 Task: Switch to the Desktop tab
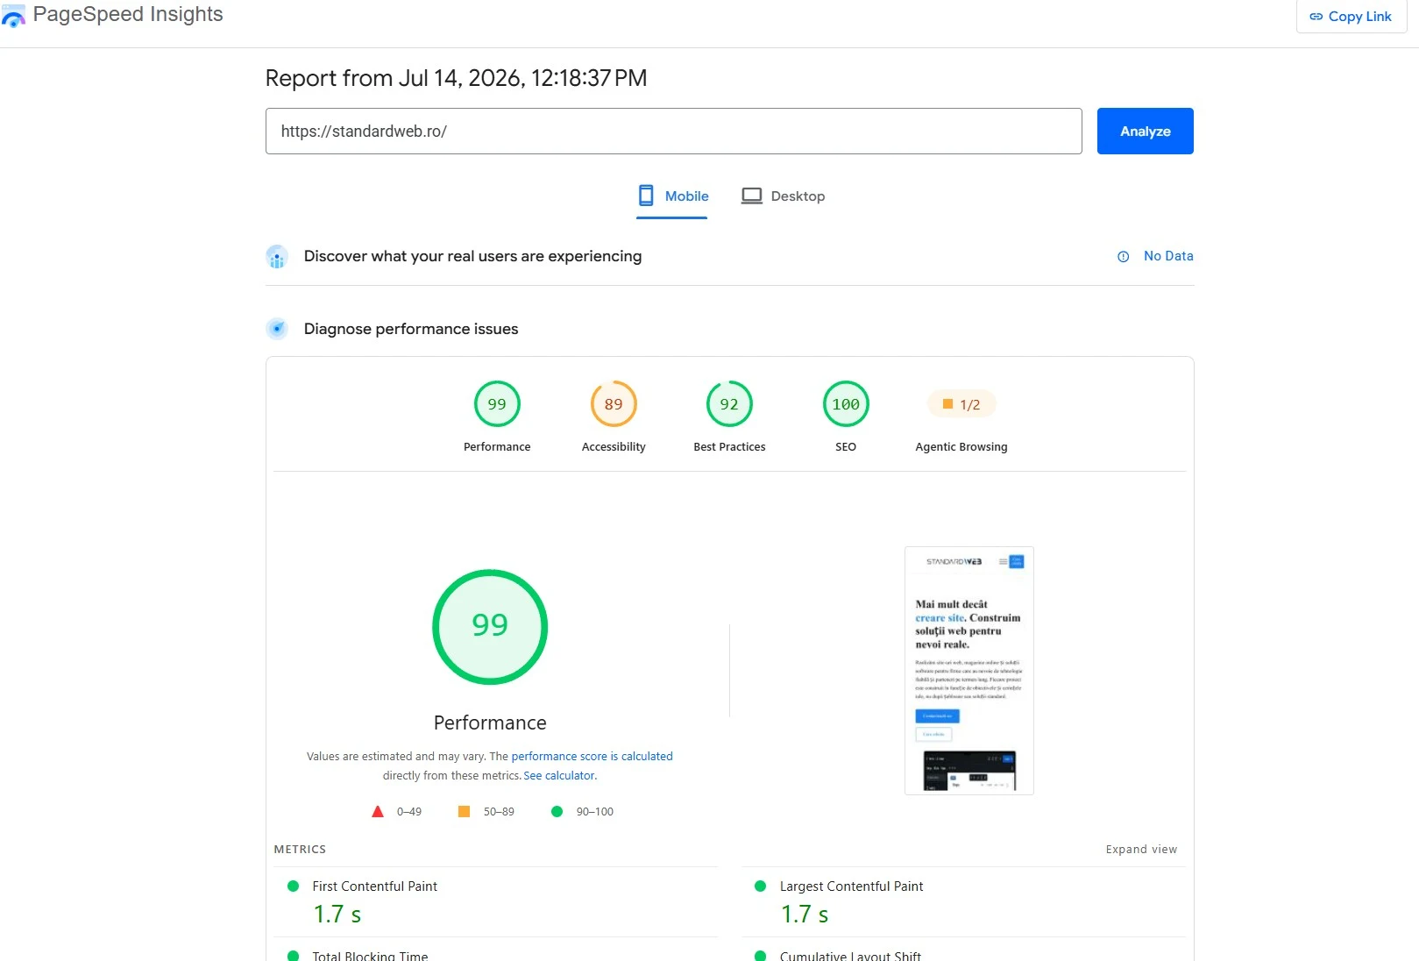(x=784, y=196)
